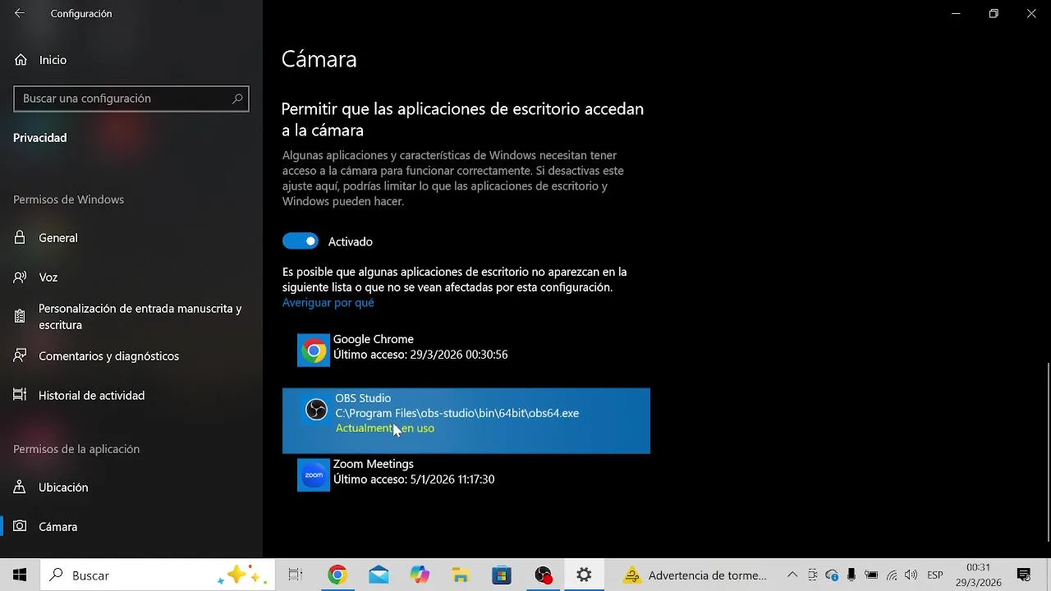Viewport: 1051px width, 591px height.
Task: Click the search magnifier in settings box
Action: (x=237, y=98)
